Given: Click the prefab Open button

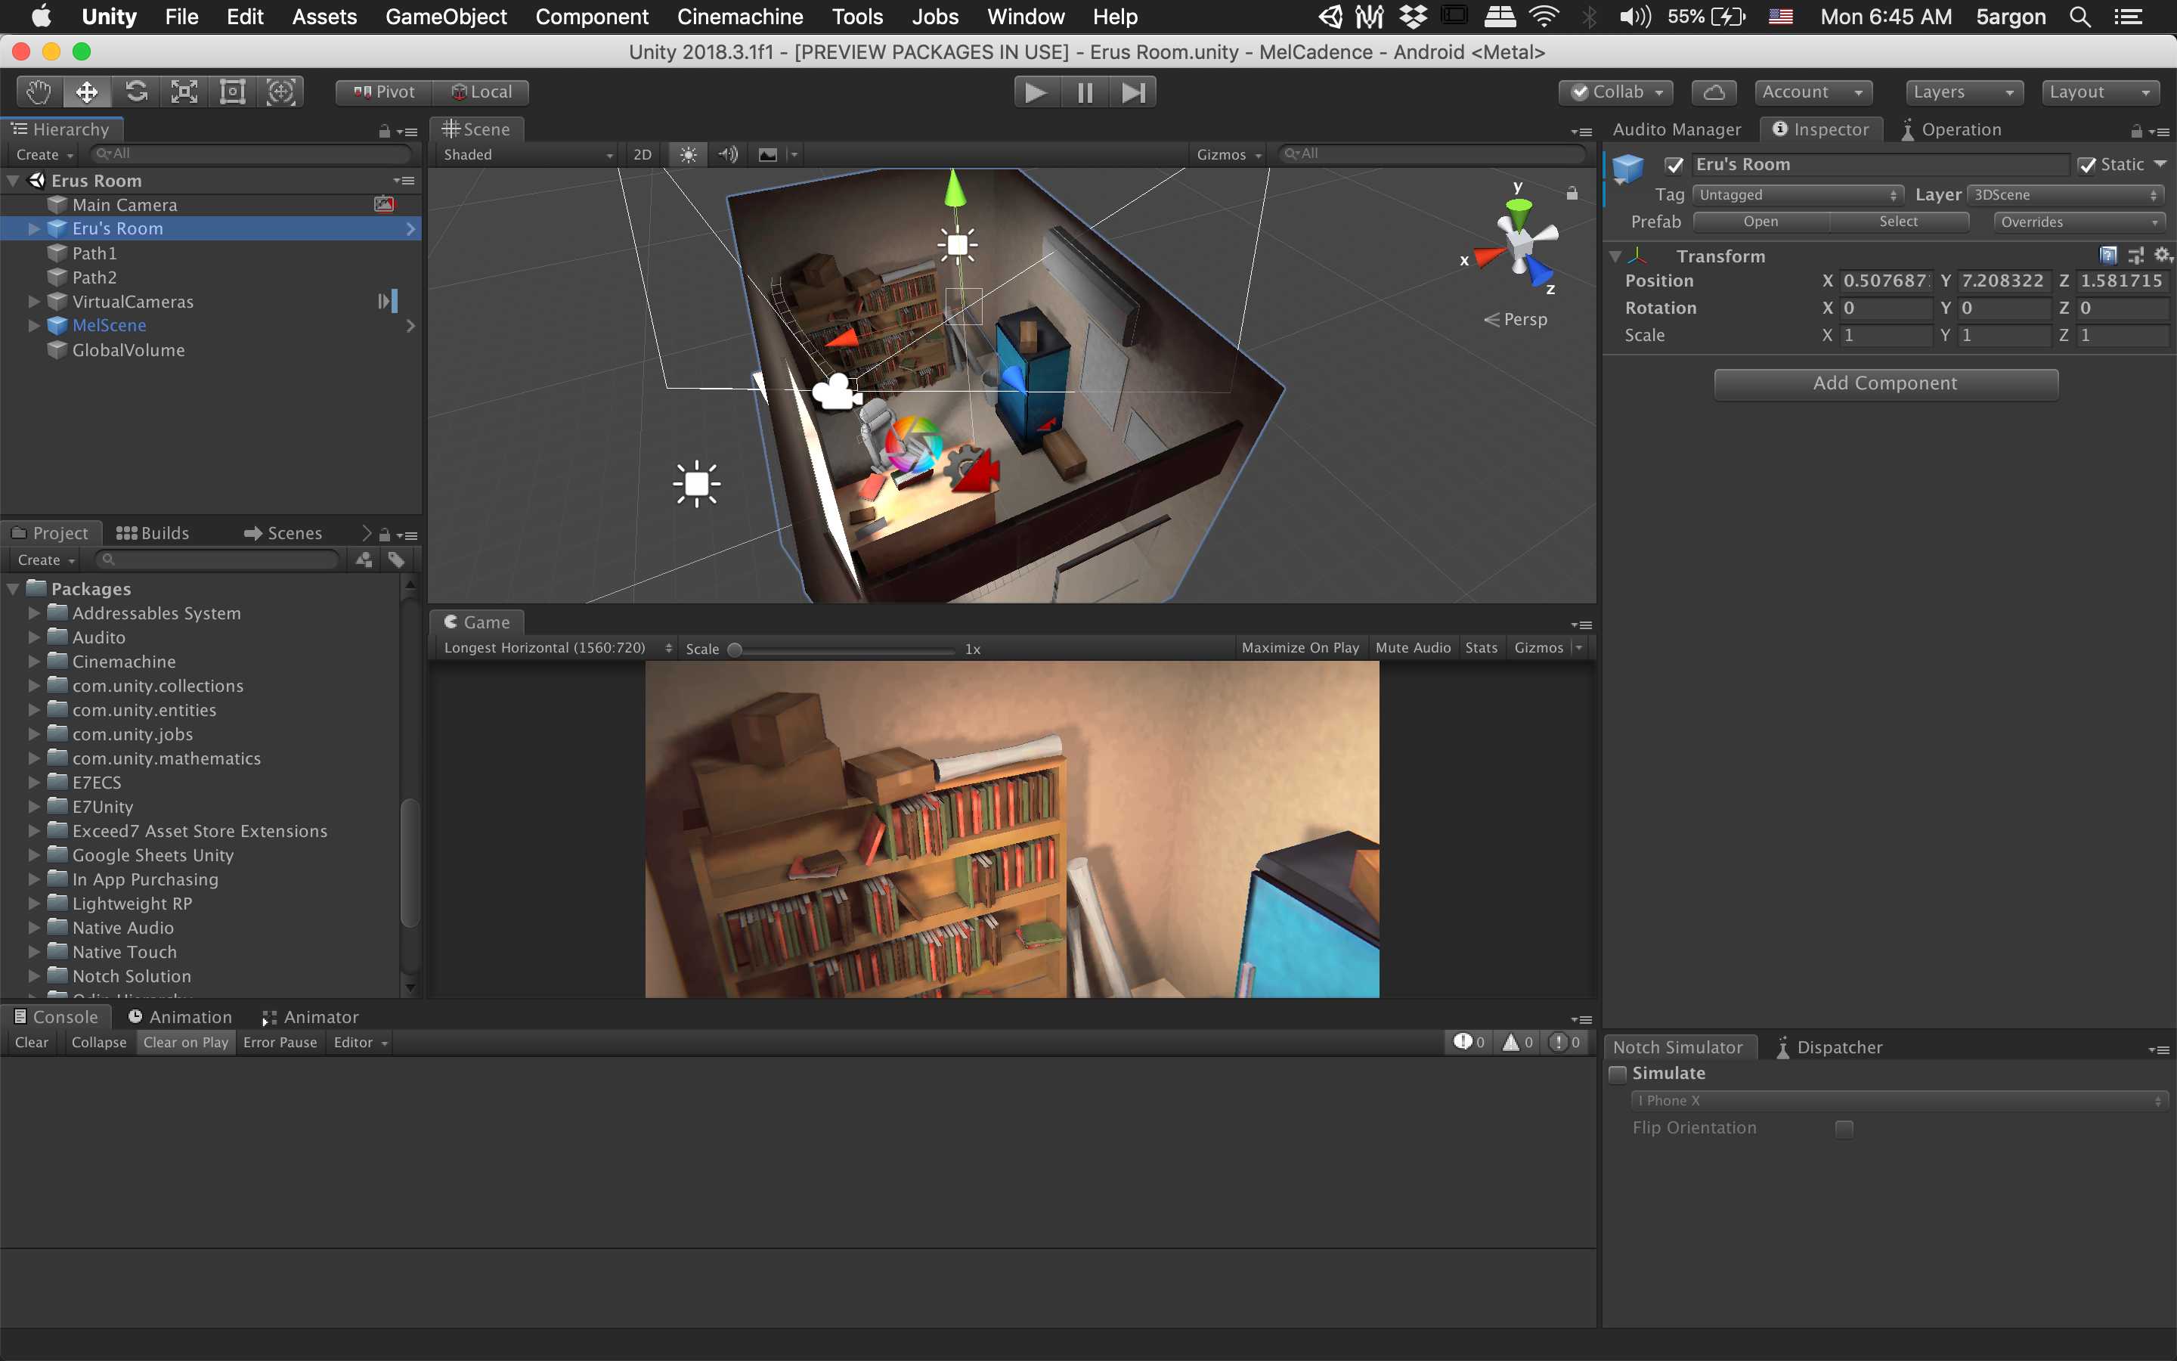Looking at the screenshot, I should click(x=1760, y=222).
